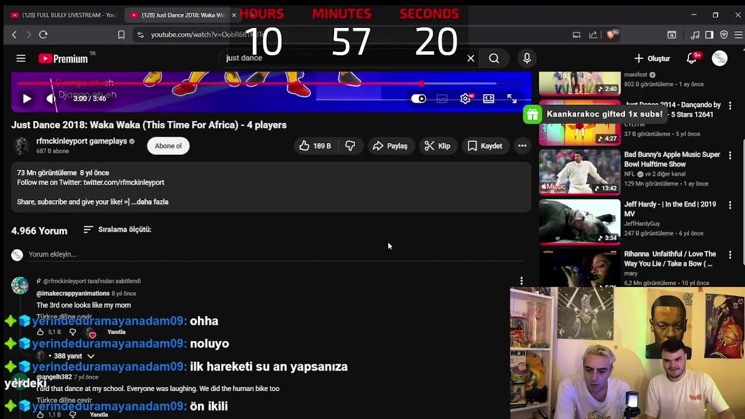Viewport: 745px width, 419px height.
Task: Open YouTube notifications bell
Action: pyautogui.click(x=691, y=58)
